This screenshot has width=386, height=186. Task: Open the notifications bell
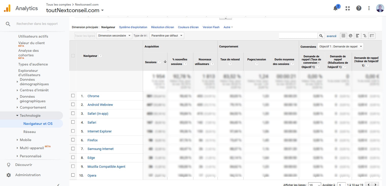pyautogui.click(x=335, y=8)
